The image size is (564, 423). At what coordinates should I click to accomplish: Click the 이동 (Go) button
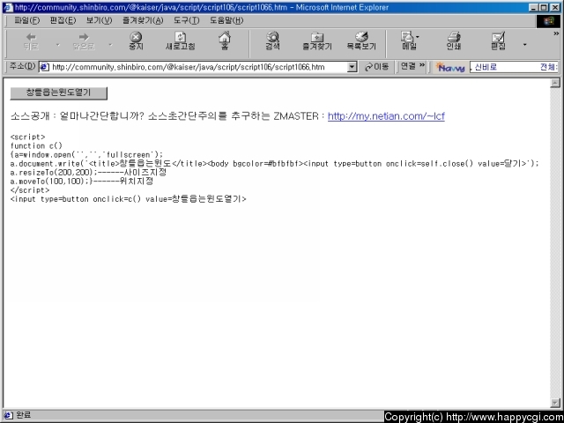(376, 67)
